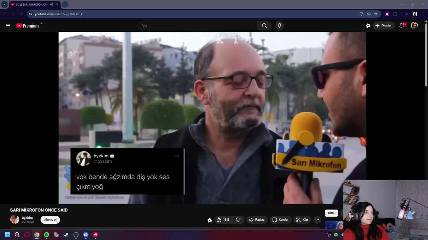Like the video (18 B)
Image resolution: width=428 pixels, height=240 pixels.
(x=223, y=220)
